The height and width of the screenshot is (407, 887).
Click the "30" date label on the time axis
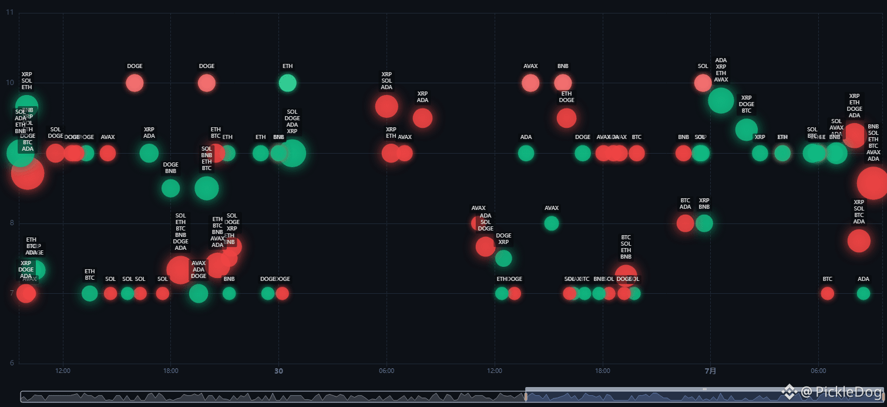pyautogui.click(x=278, y=371)
